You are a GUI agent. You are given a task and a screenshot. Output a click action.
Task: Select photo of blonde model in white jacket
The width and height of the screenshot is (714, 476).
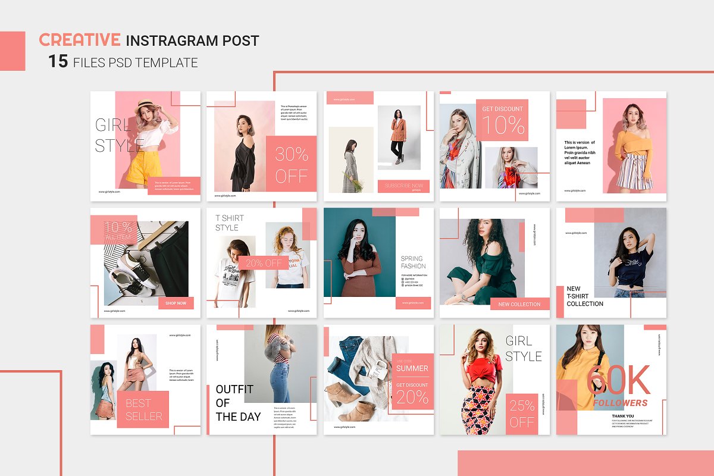460,146
